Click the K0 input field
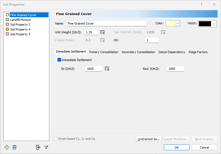Viewport: 221px width, 154px height. coord(152,40)
